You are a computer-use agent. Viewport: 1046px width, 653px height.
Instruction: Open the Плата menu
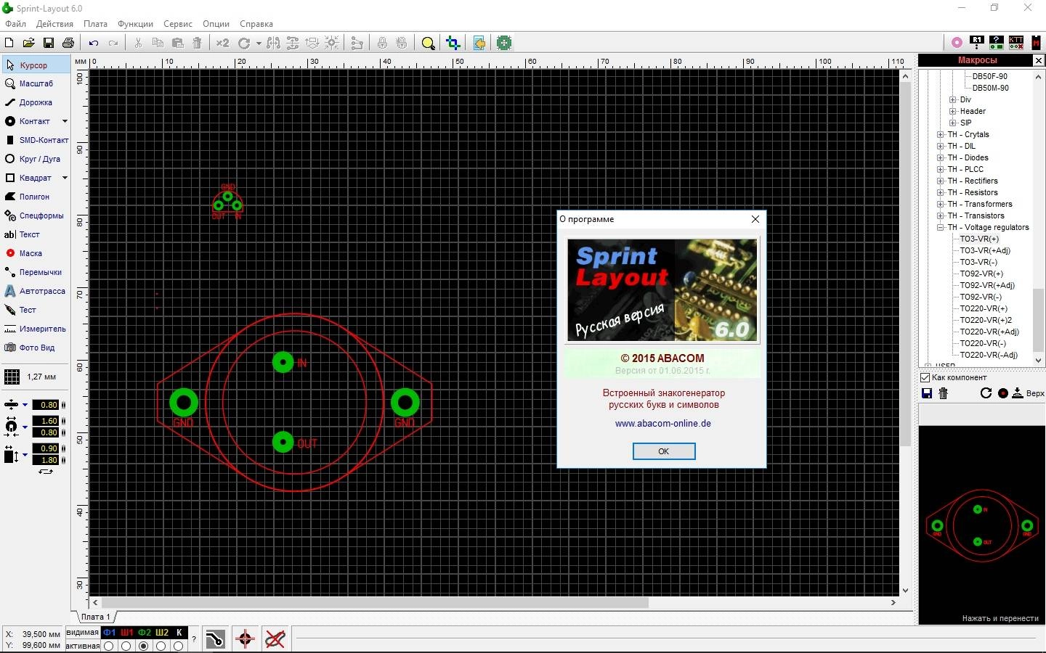[x=95, y=24]
